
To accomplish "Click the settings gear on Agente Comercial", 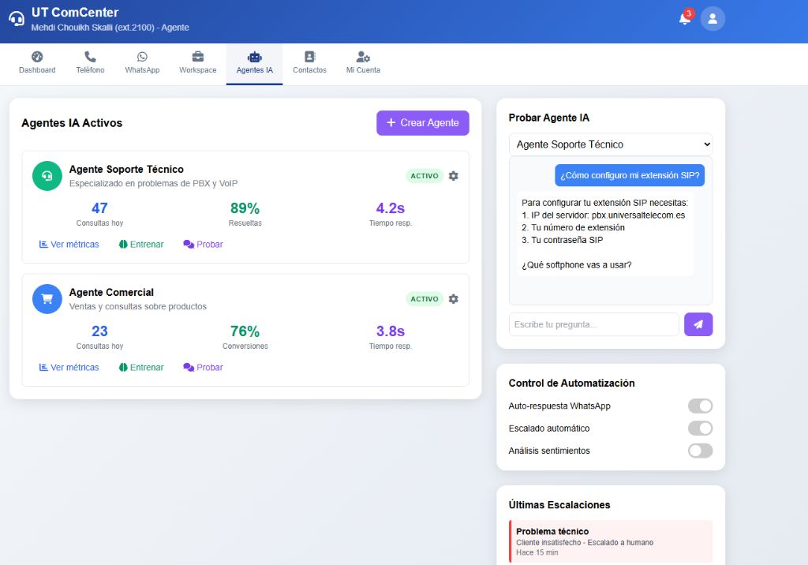I will coord(453,298).
